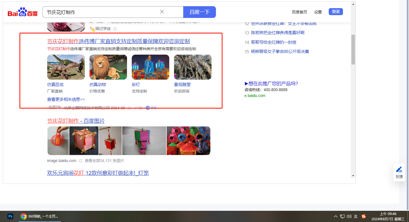
Task: Expand the dropdown arrow beside image.baidu.com
Action: 80,161
